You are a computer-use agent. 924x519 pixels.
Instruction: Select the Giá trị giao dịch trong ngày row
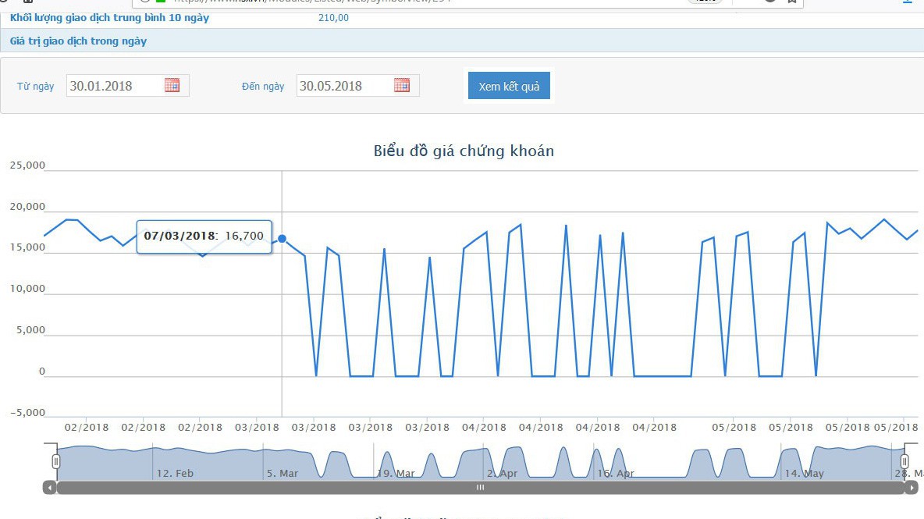[78, 41]
